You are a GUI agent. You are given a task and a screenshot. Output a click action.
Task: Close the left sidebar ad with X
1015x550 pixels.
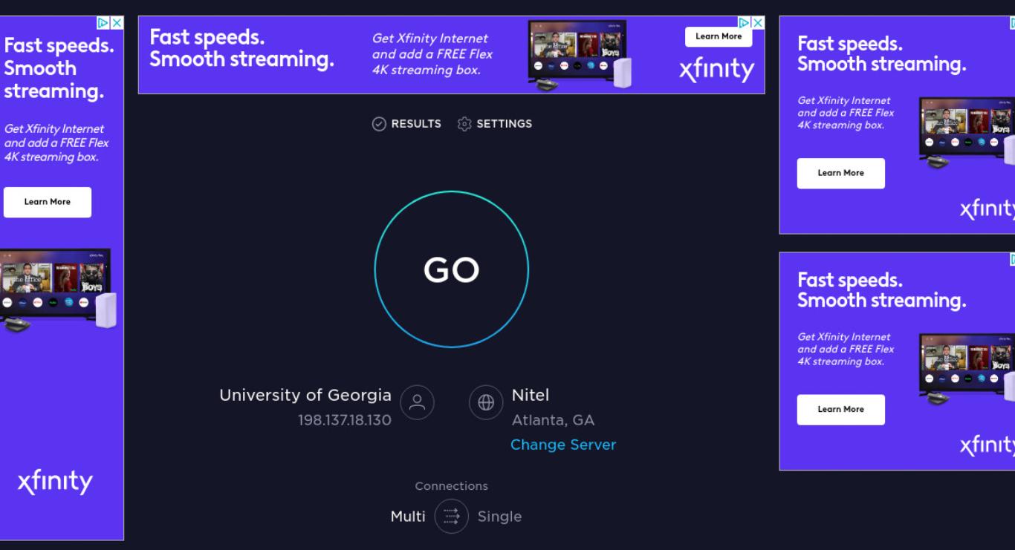point(117,23)
